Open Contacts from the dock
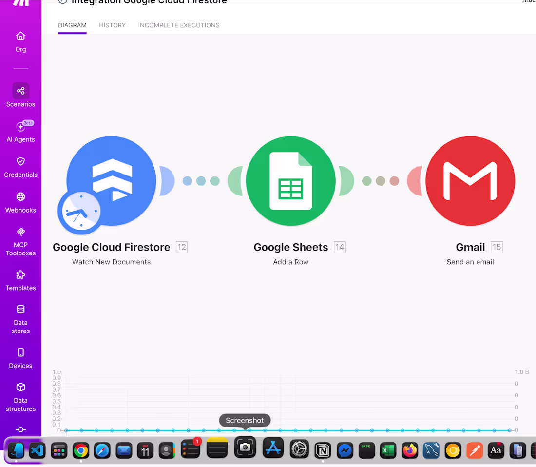Viewport: 536px width, 467px height. point(167,450)
